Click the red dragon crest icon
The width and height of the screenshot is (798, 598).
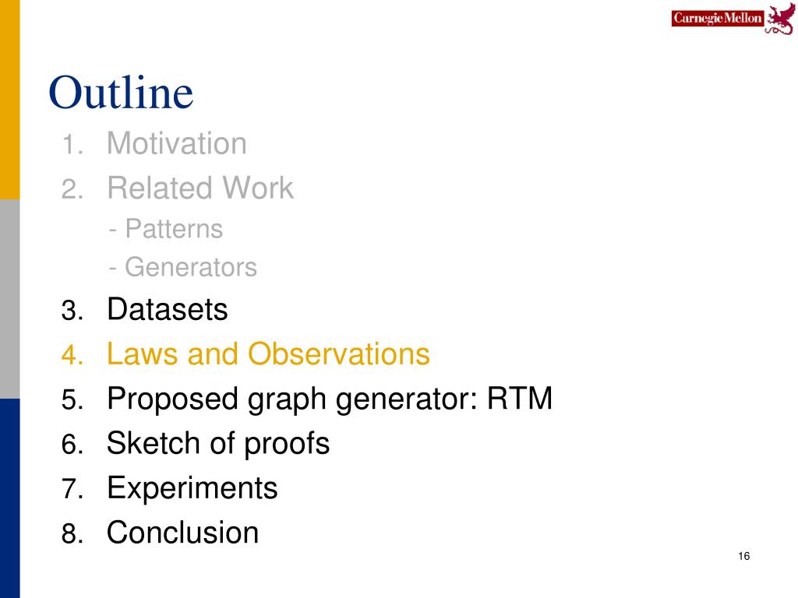click(781, 19)
